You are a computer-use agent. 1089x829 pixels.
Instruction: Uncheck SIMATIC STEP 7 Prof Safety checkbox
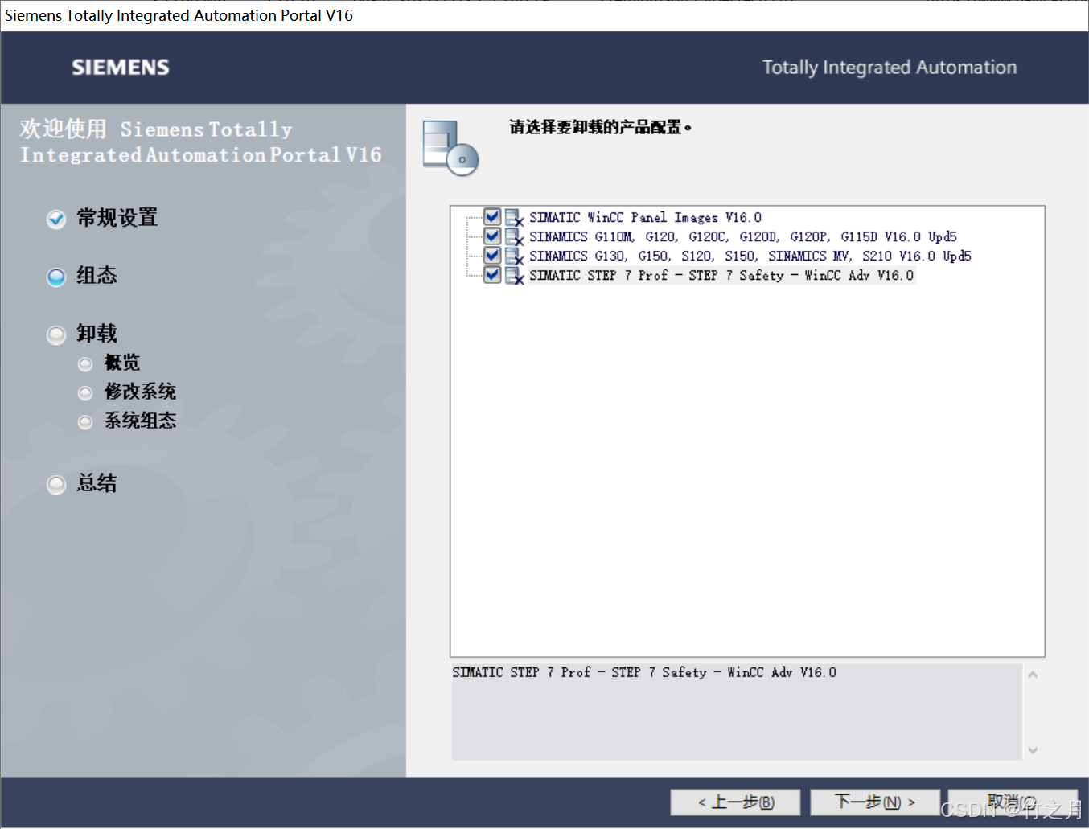[x=492, y=274]
